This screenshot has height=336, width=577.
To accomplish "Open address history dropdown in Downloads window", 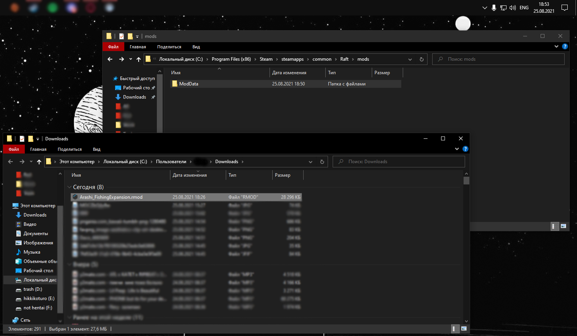I will coord(311,162).
